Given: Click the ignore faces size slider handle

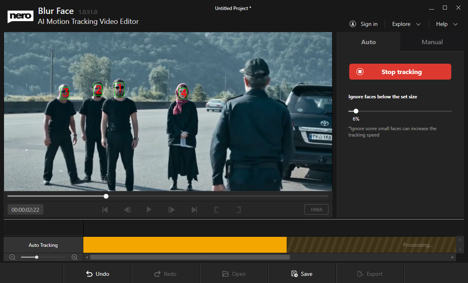Looking at the screenshot, I should click(356, 111).
